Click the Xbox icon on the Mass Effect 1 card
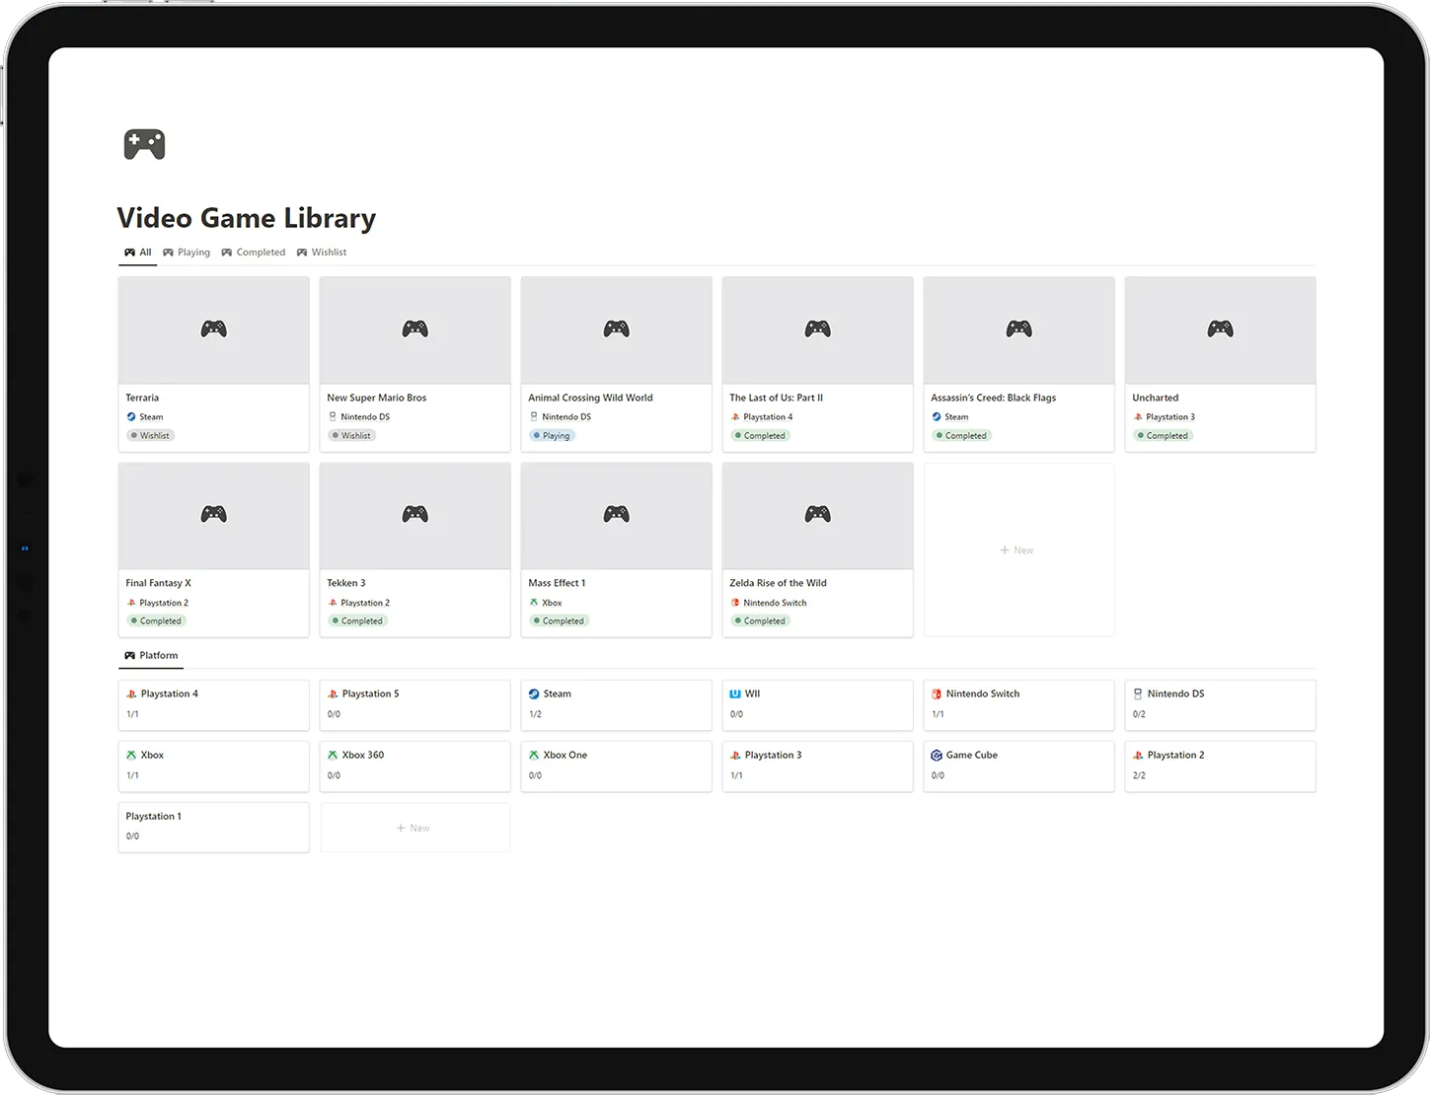 point(534,602)
